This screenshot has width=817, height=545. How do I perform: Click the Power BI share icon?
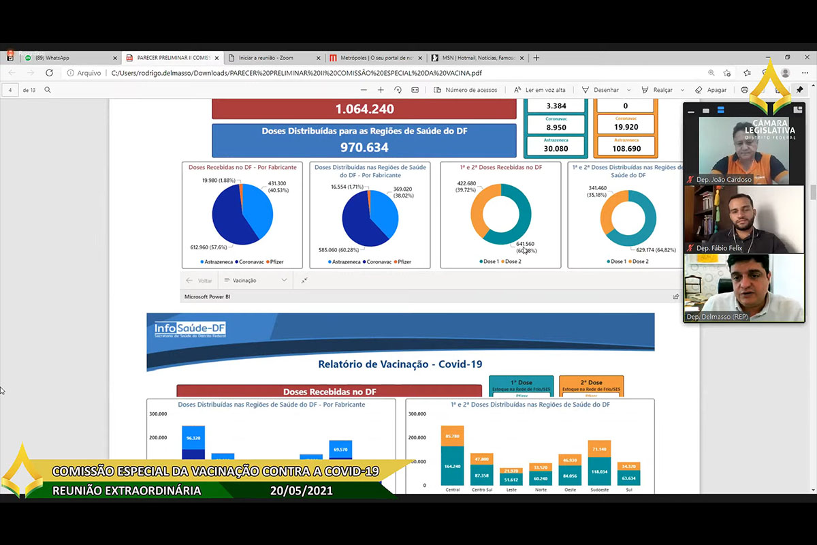click(x=675, y=297)
